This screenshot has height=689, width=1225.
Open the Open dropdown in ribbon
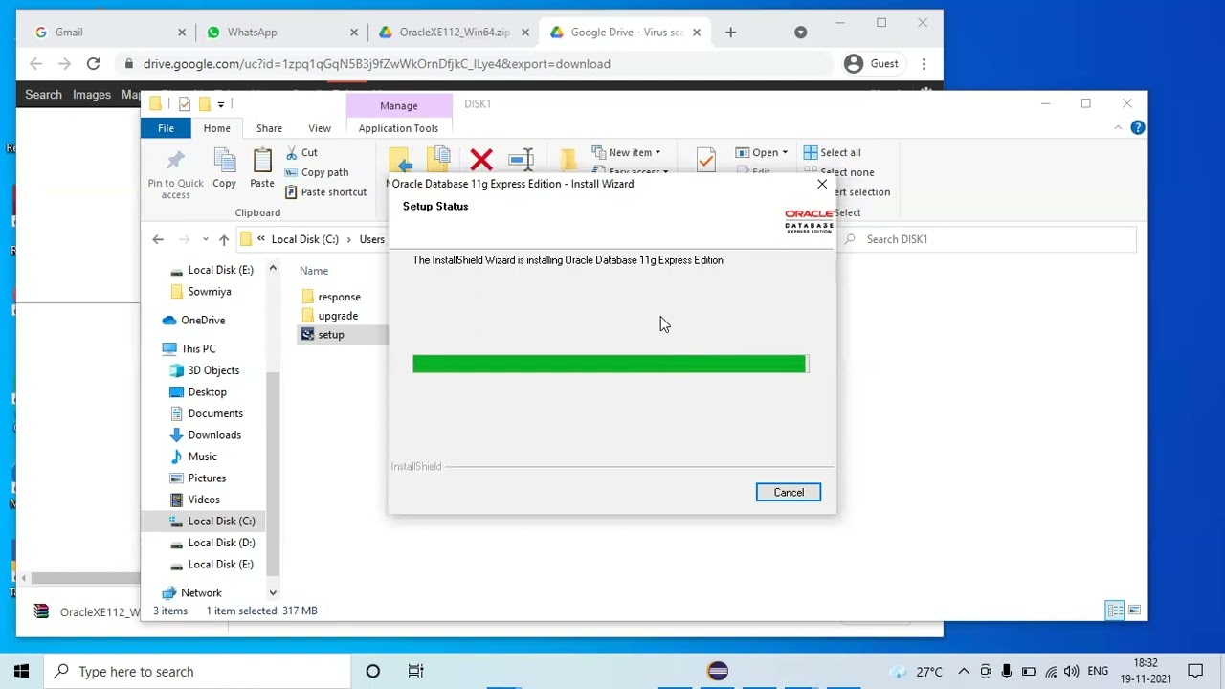pyautogui.click(x=762, y=152)
